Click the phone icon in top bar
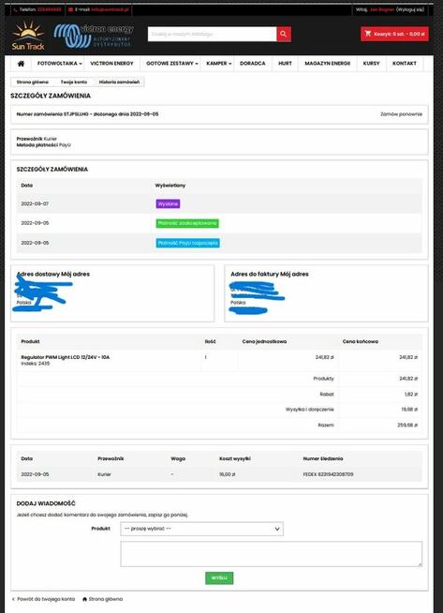 pos(15,9)
